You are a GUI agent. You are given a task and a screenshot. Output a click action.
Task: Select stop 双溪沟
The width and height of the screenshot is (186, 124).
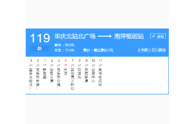(x=80, y=73)
